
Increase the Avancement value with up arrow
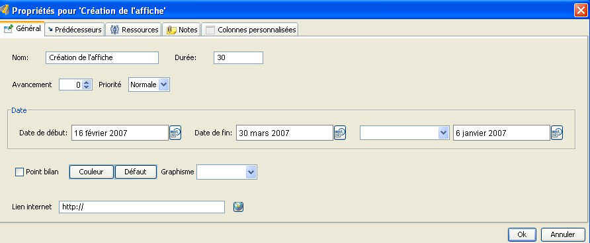87,83
